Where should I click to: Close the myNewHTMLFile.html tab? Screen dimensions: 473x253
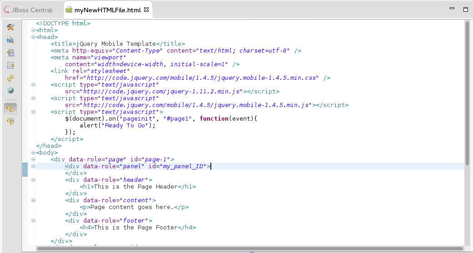[x=146, y=10]
